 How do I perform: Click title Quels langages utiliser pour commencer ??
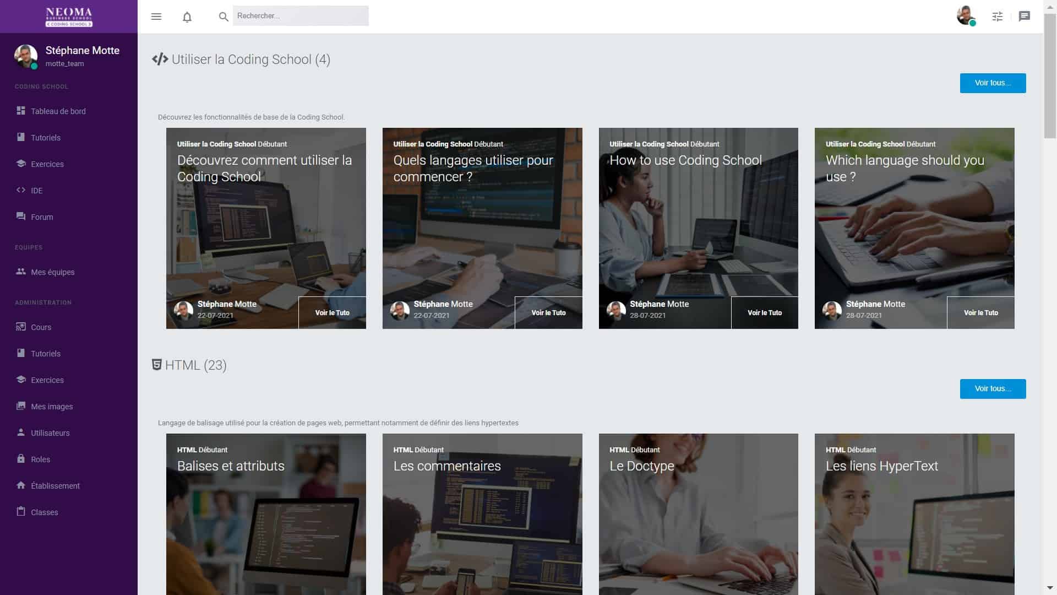coord(473,169)
